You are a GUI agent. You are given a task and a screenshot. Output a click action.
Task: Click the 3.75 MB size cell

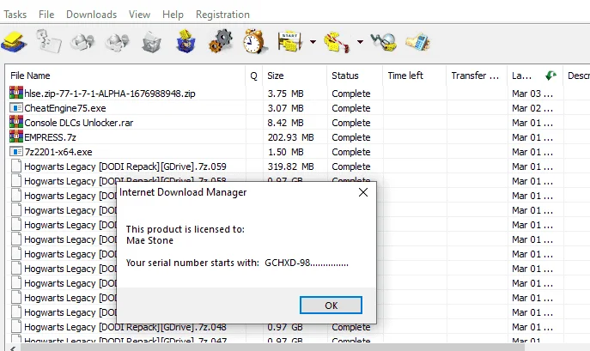tap(286, 94)
